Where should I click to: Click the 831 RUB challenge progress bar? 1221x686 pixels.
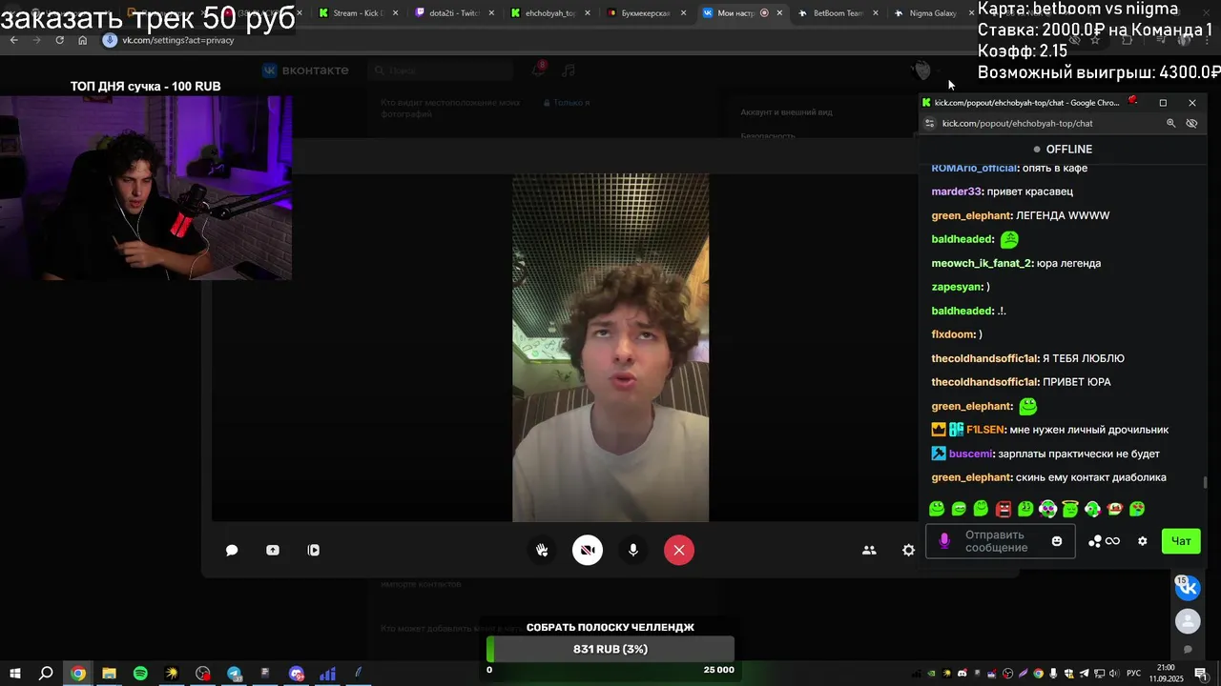610,649
